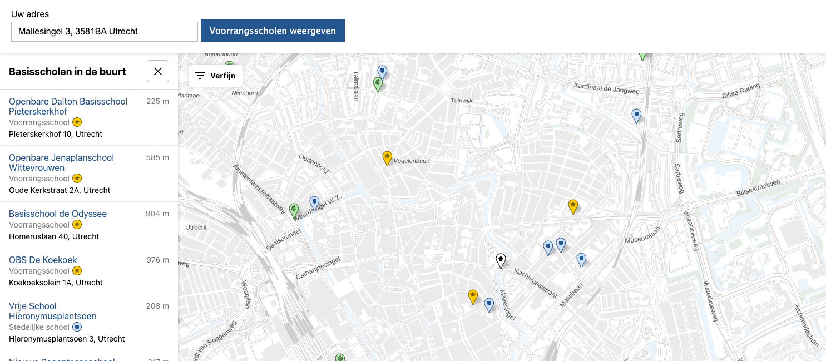Screen dimensions: 826x361
Task: Select the blue marker on Weerdsingel W.Z.
Action: [x=314, y=202]
